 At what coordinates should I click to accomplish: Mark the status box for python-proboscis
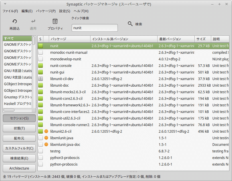coord(41,164)
